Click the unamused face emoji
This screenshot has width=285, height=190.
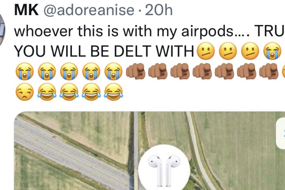click(25, 92)
